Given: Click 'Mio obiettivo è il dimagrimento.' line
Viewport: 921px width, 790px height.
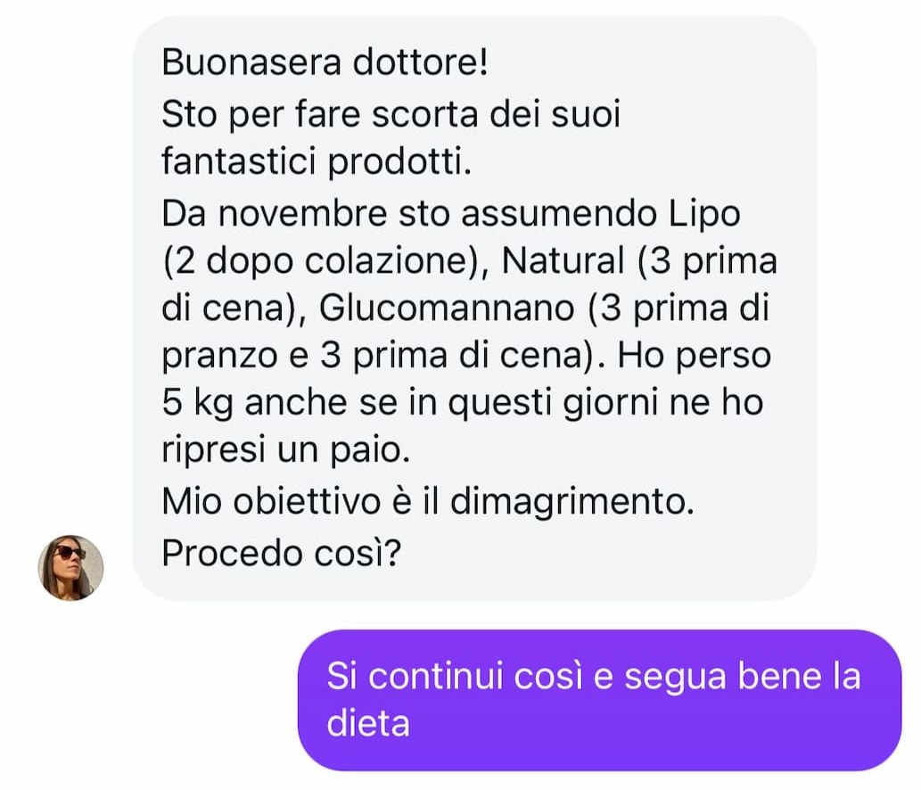Looking at the screenshot, I should pyautogui.click(x=428, y=502).
